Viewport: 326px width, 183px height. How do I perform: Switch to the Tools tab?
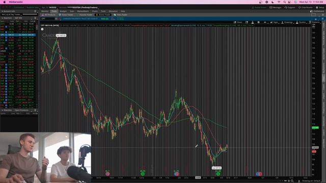pos(103,11)
